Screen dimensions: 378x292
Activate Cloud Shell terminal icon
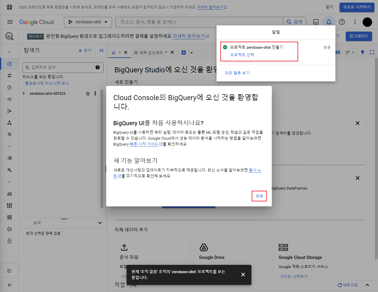tap(316, 22)
